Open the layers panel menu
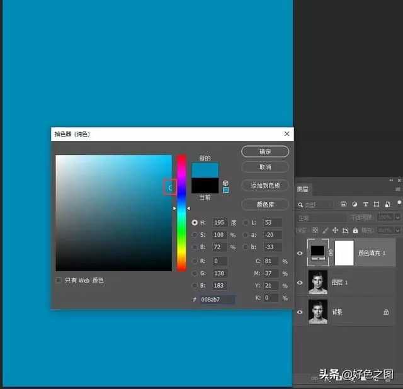This screenshot has height=389, width=403. pos(397,189)
